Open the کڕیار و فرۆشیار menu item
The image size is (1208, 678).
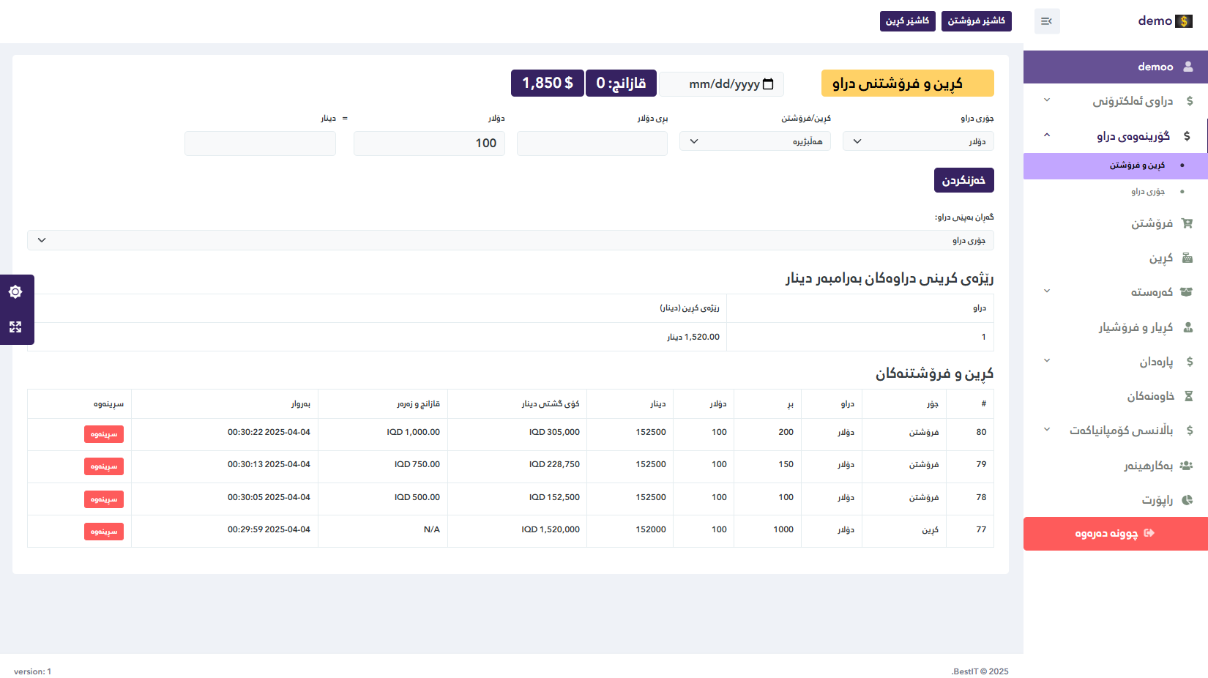click(x=1135, y=327)
